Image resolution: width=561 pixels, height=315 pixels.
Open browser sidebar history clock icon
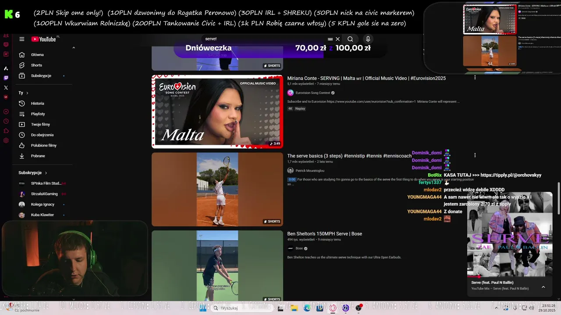6,121
